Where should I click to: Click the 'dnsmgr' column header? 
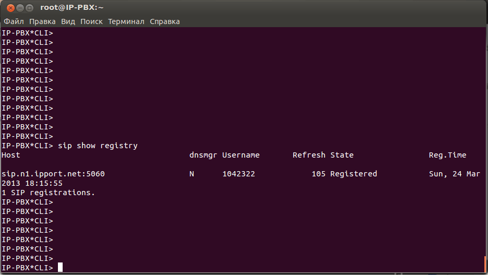pos(203,155)
